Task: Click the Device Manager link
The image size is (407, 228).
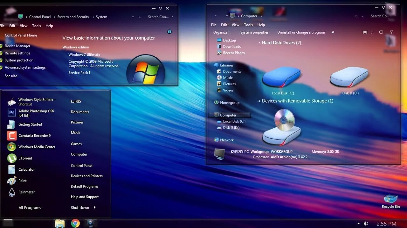Action: click(x=17, y=46)
